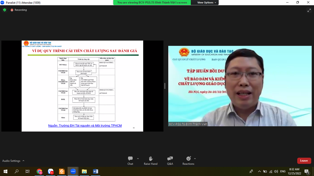
Task: Raise hand in the webinar
Action: pyautogui.click(x=150, y=161)
